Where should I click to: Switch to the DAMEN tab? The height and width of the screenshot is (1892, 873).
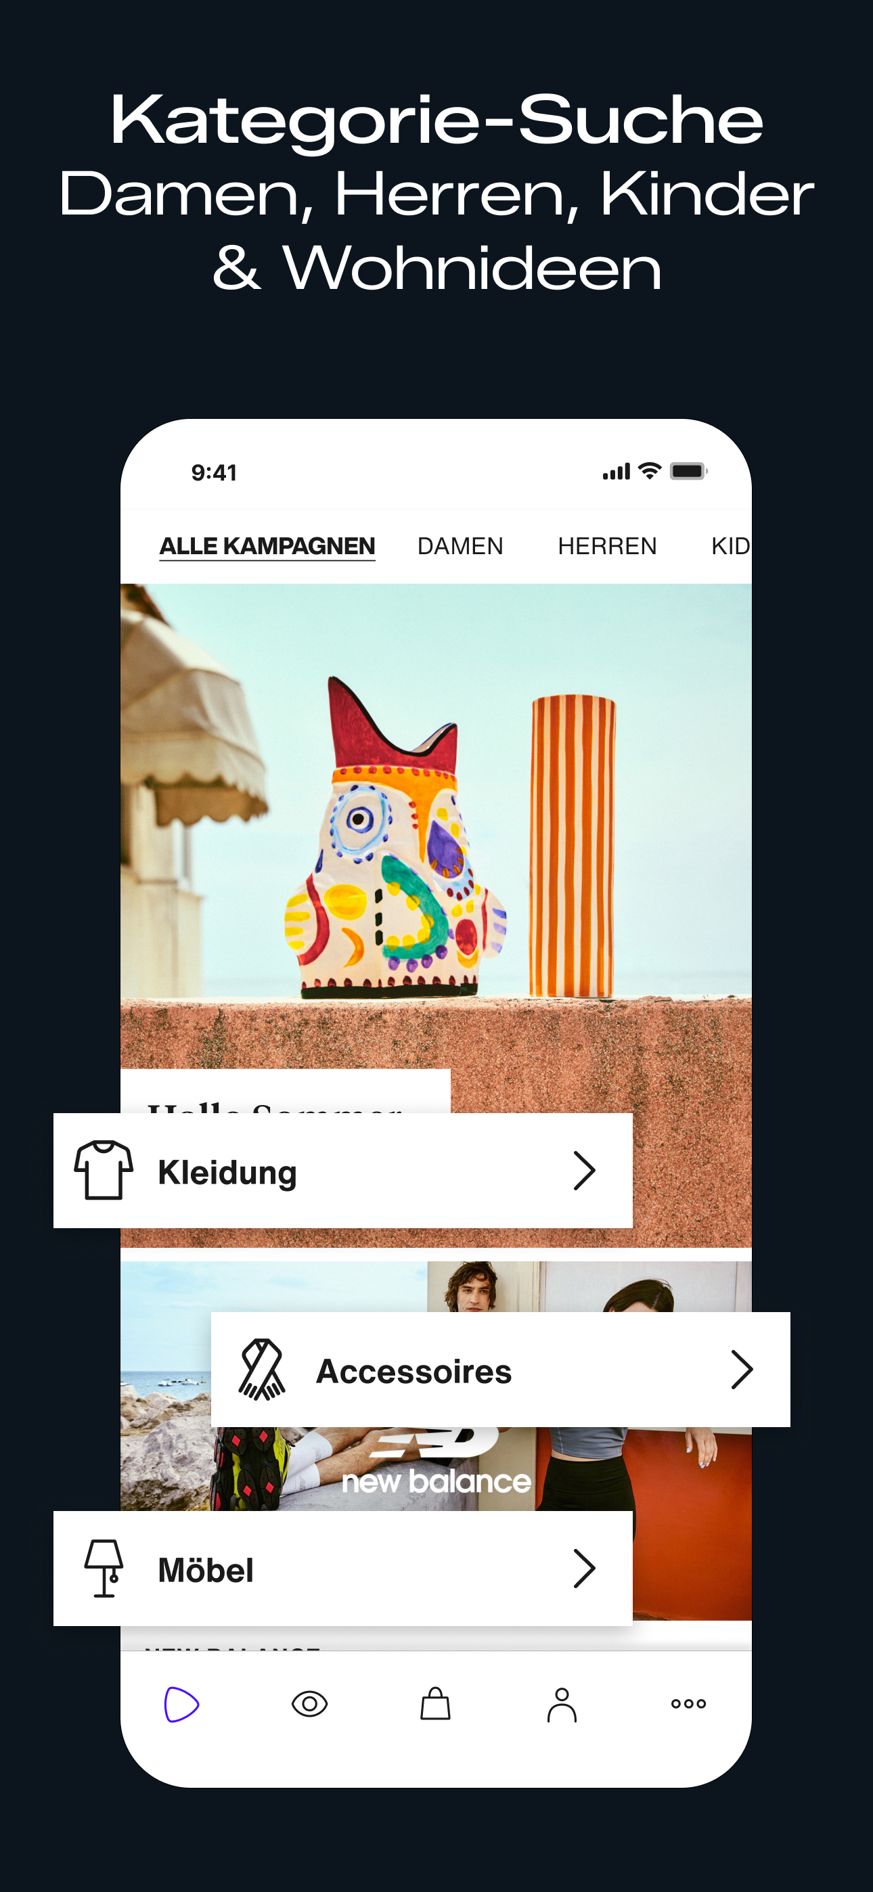[x=461, y=545]
